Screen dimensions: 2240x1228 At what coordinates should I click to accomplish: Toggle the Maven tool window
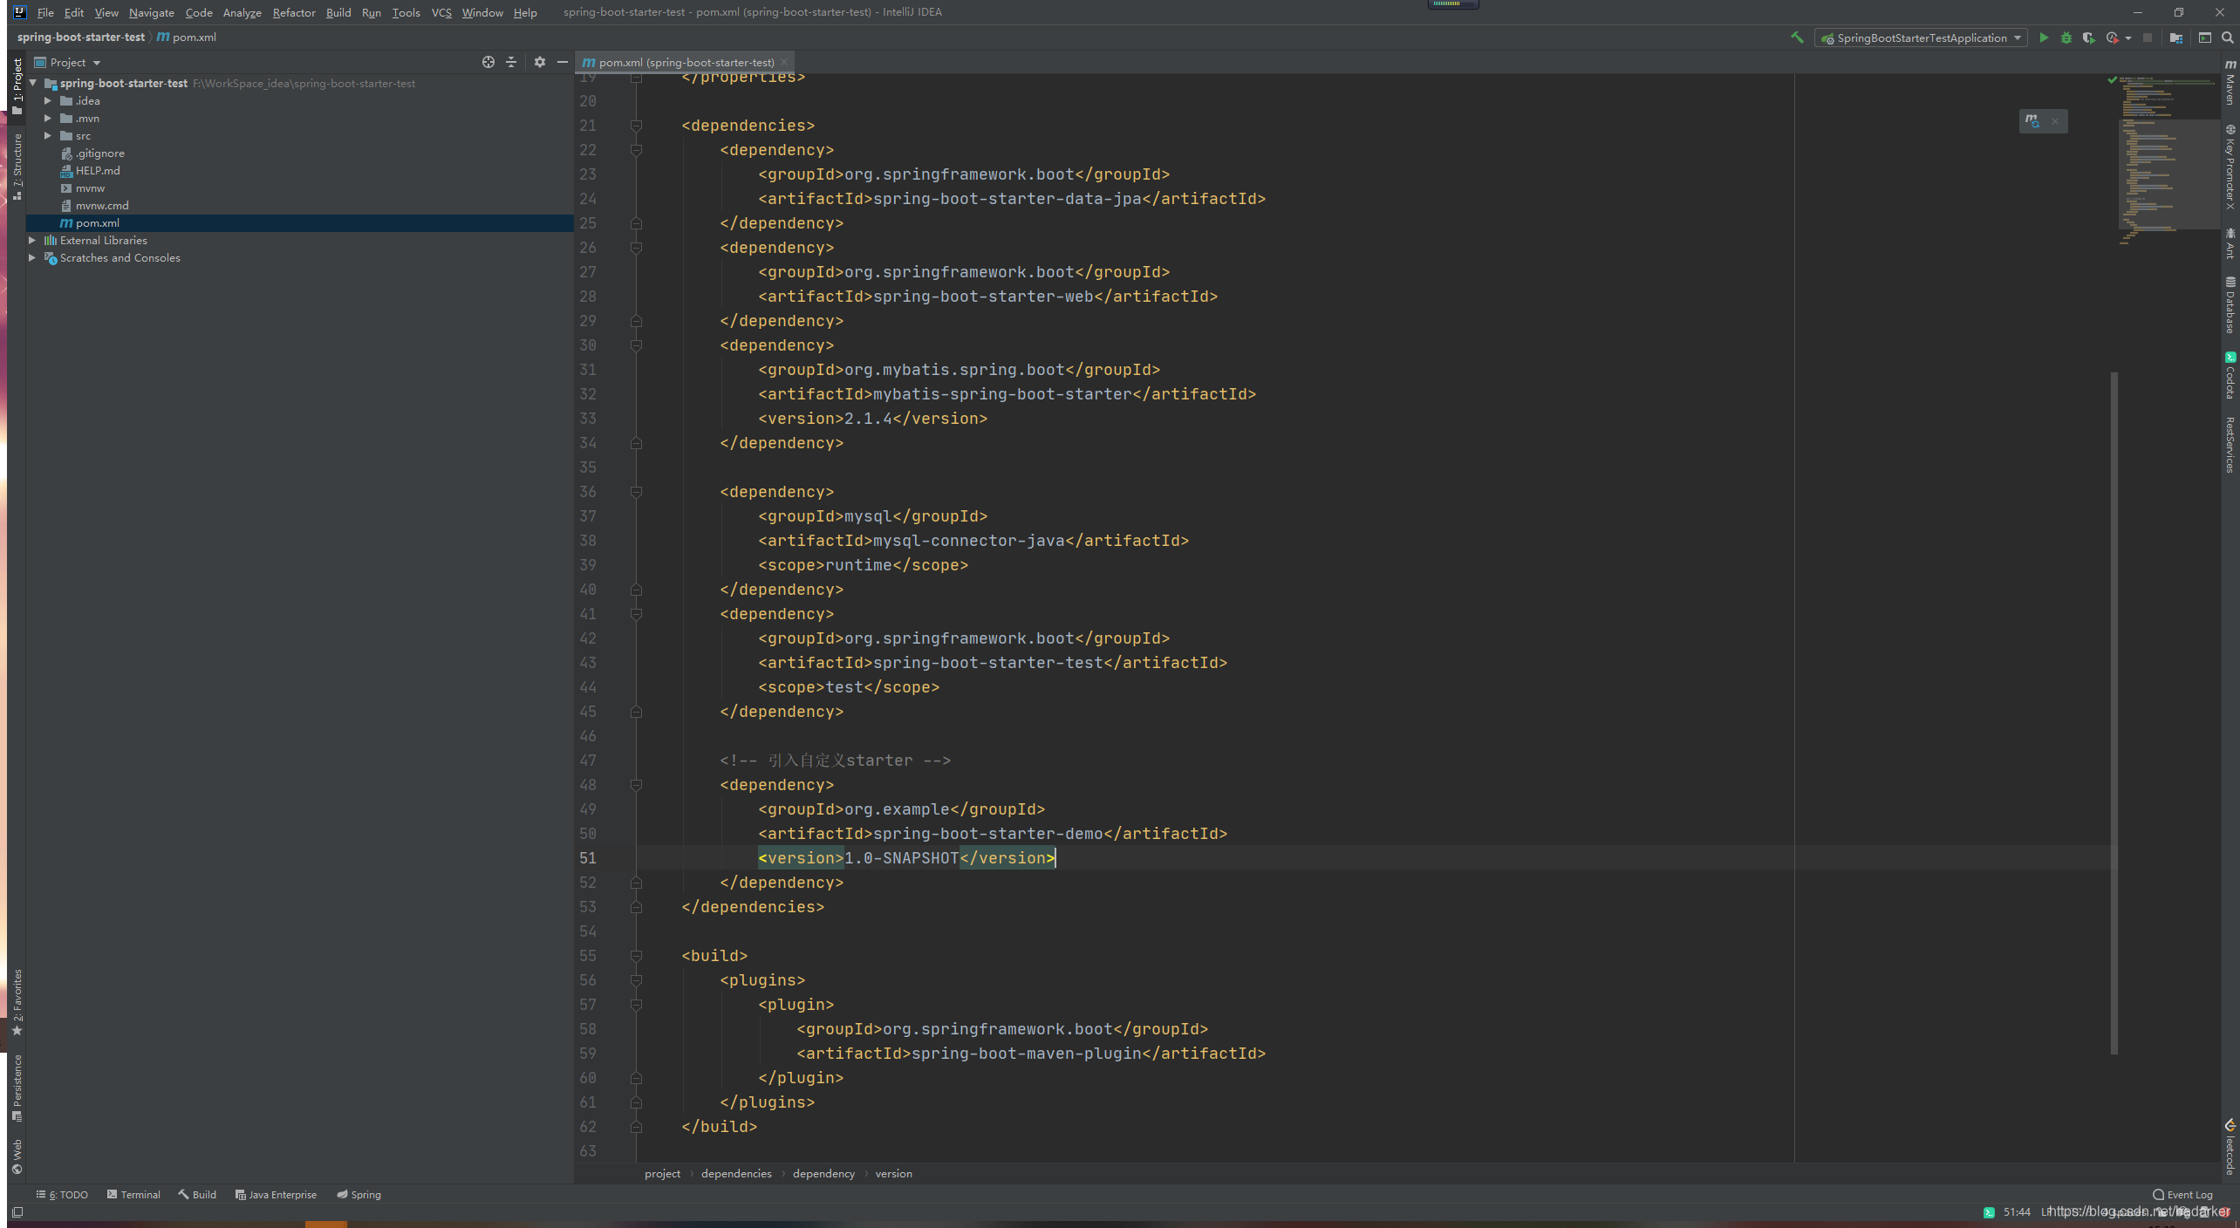(x=2230, y=82)
